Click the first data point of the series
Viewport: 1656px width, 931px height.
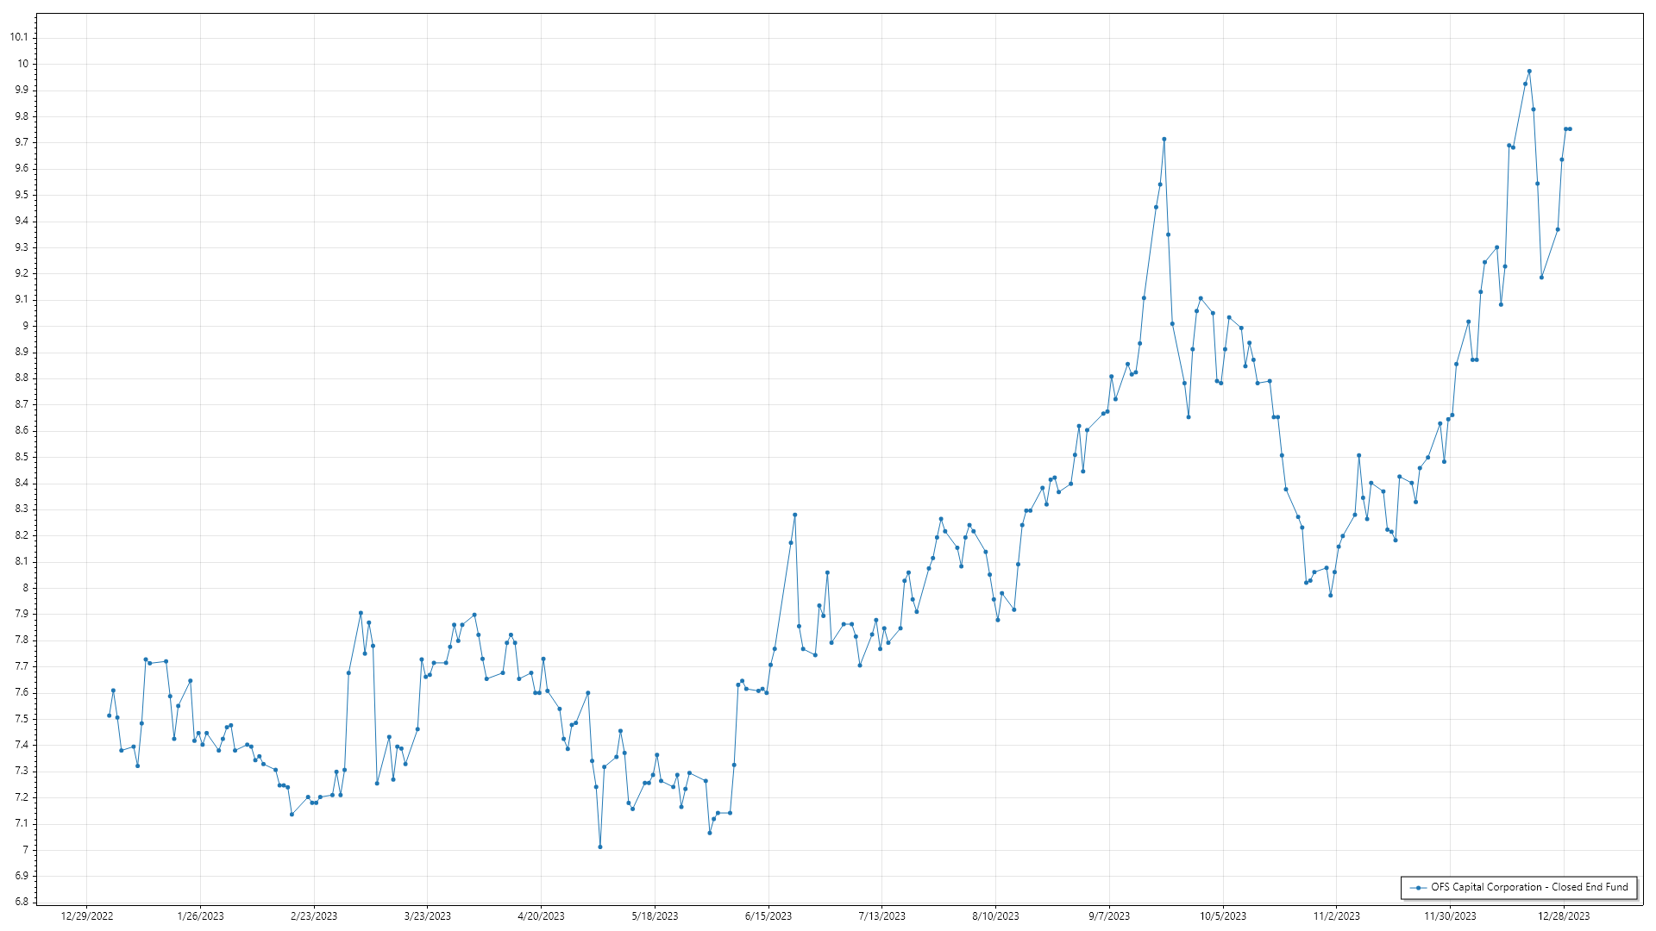click(109, 715)
